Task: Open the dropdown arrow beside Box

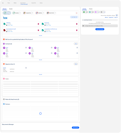Action: coord(10,13)
